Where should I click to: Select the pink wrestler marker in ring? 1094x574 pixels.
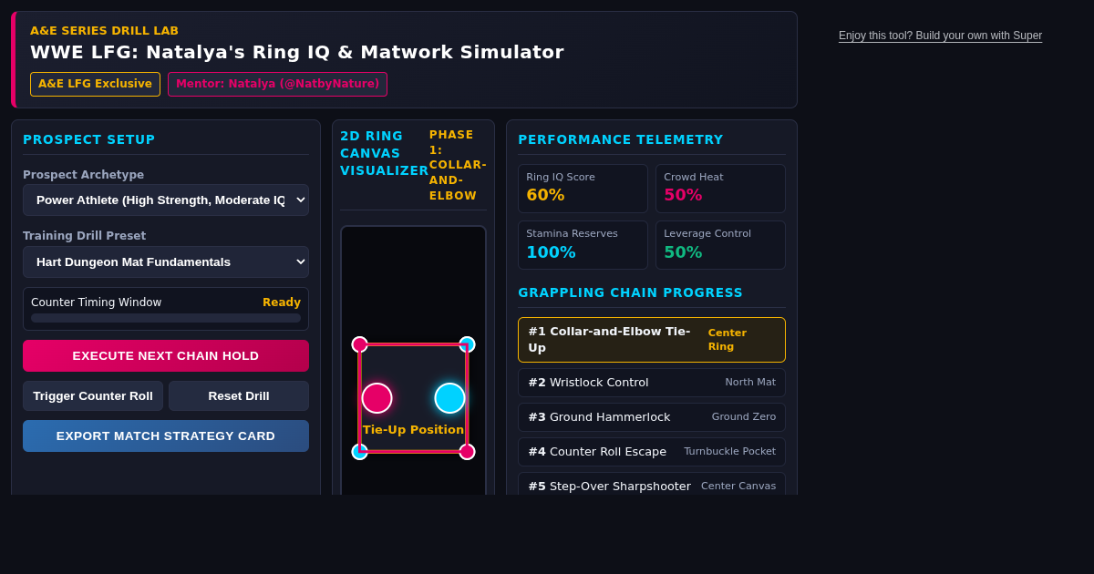[377, 398]
